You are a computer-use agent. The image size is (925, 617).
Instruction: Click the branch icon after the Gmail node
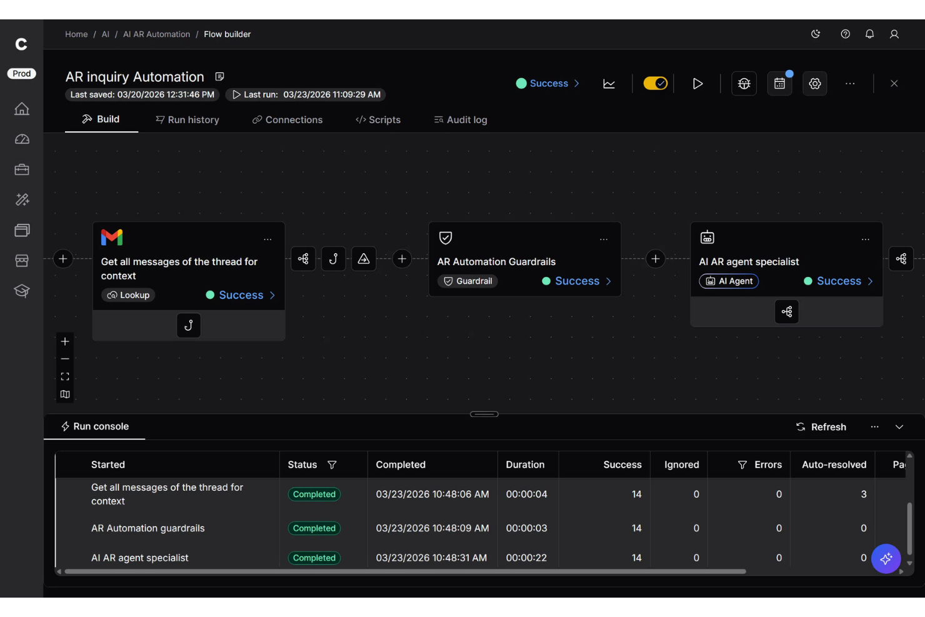tap(303, 258)
